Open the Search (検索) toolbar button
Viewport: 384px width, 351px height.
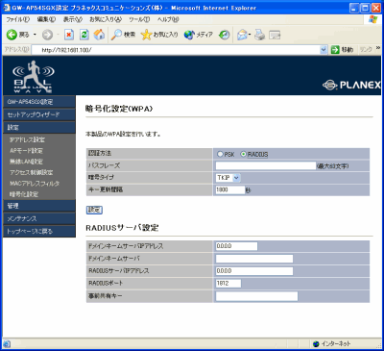(x=123, y=35)
